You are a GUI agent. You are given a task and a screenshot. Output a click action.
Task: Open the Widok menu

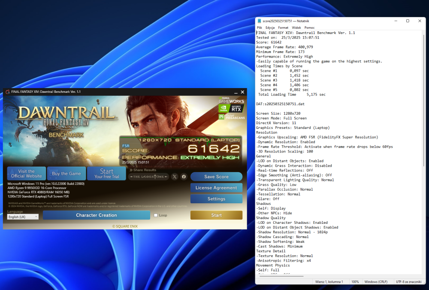(x=296, y=27)
